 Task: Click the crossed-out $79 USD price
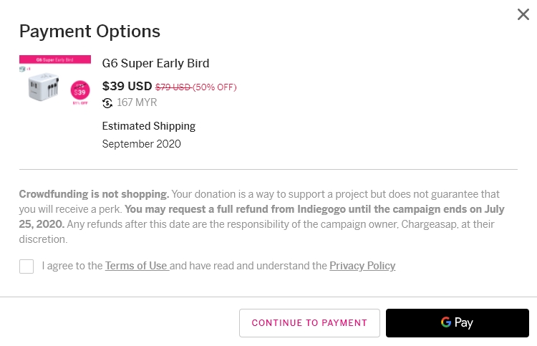click(x=173, y=87)
